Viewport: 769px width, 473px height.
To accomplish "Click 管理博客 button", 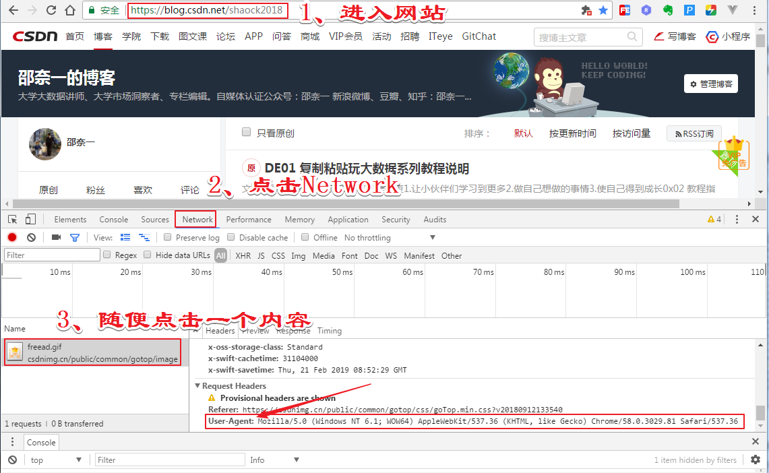I will [x=710, y=84].
